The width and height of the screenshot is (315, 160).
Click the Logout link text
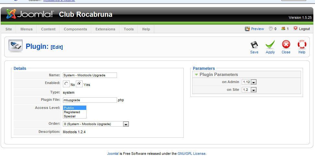(x=304, y=29)
